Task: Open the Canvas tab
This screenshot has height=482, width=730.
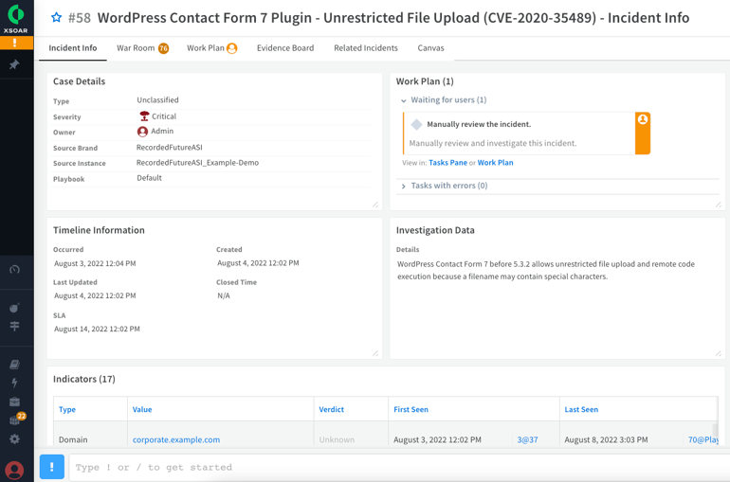Action: (x=430, y=48)
